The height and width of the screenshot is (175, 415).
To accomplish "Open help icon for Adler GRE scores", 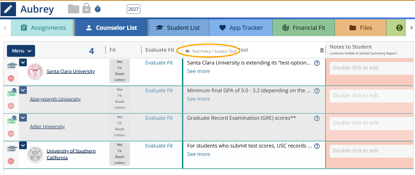I will pos(317,118).
